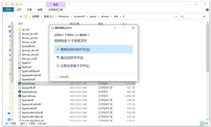Viewport: 211px width, 127px height.
Task: Select file fppmon8-x64.dll
Action: click(31, 104)
